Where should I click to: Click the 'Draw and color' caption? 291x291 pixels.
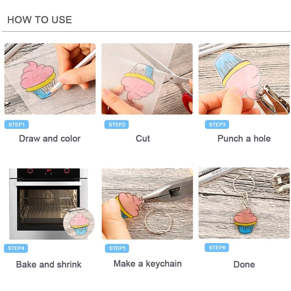click(50, 139)
